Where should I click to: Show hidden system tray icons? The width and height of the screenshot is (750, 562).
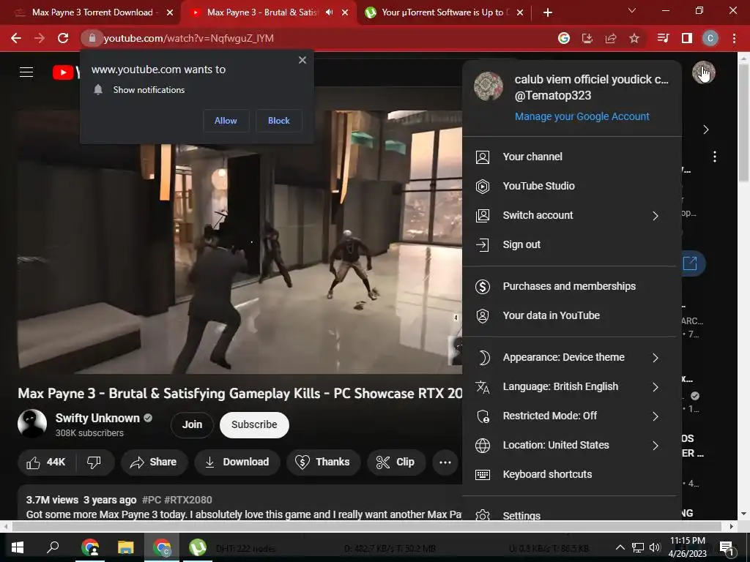click(620, 547)
